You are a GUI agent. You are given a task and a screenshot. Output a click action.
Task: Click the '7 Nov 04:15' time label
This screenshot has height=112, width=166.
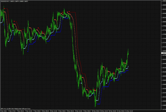click(x=20, y=111)
